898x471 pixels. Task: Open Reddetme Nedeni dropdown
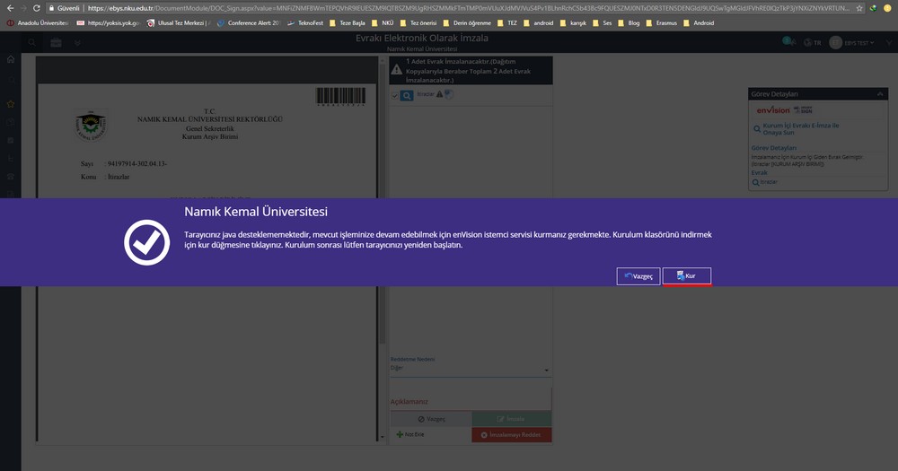click(x=471, y=369)
